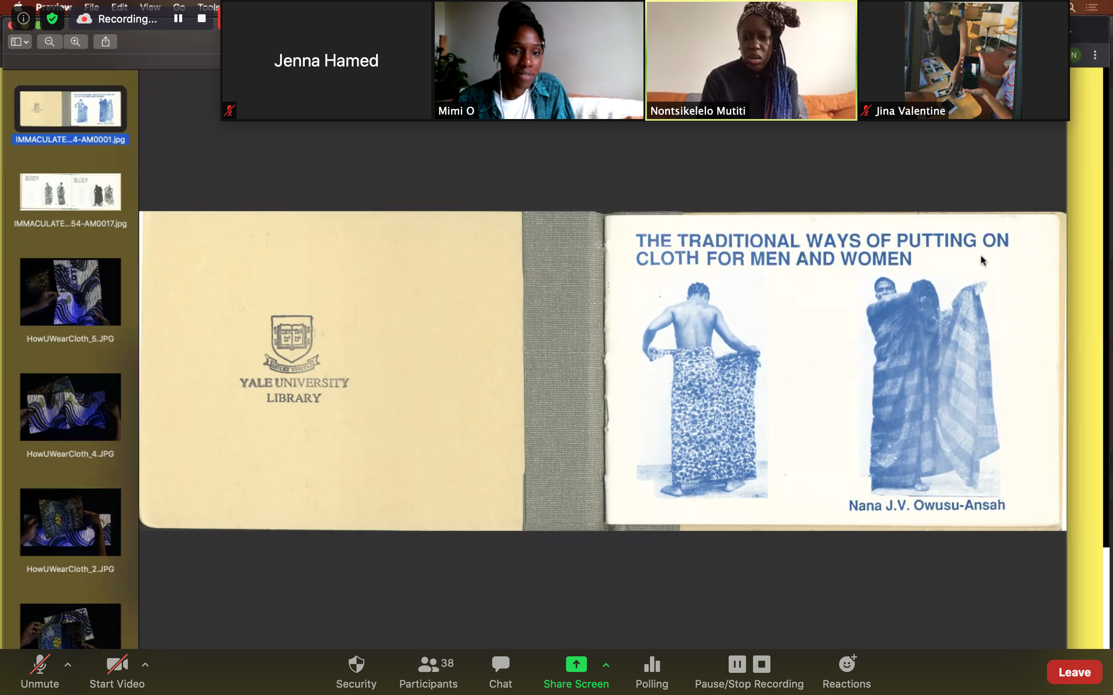
Task: Click the Preview zoom in magnifier
Action: pyautogui.click(x=75, y=42)
